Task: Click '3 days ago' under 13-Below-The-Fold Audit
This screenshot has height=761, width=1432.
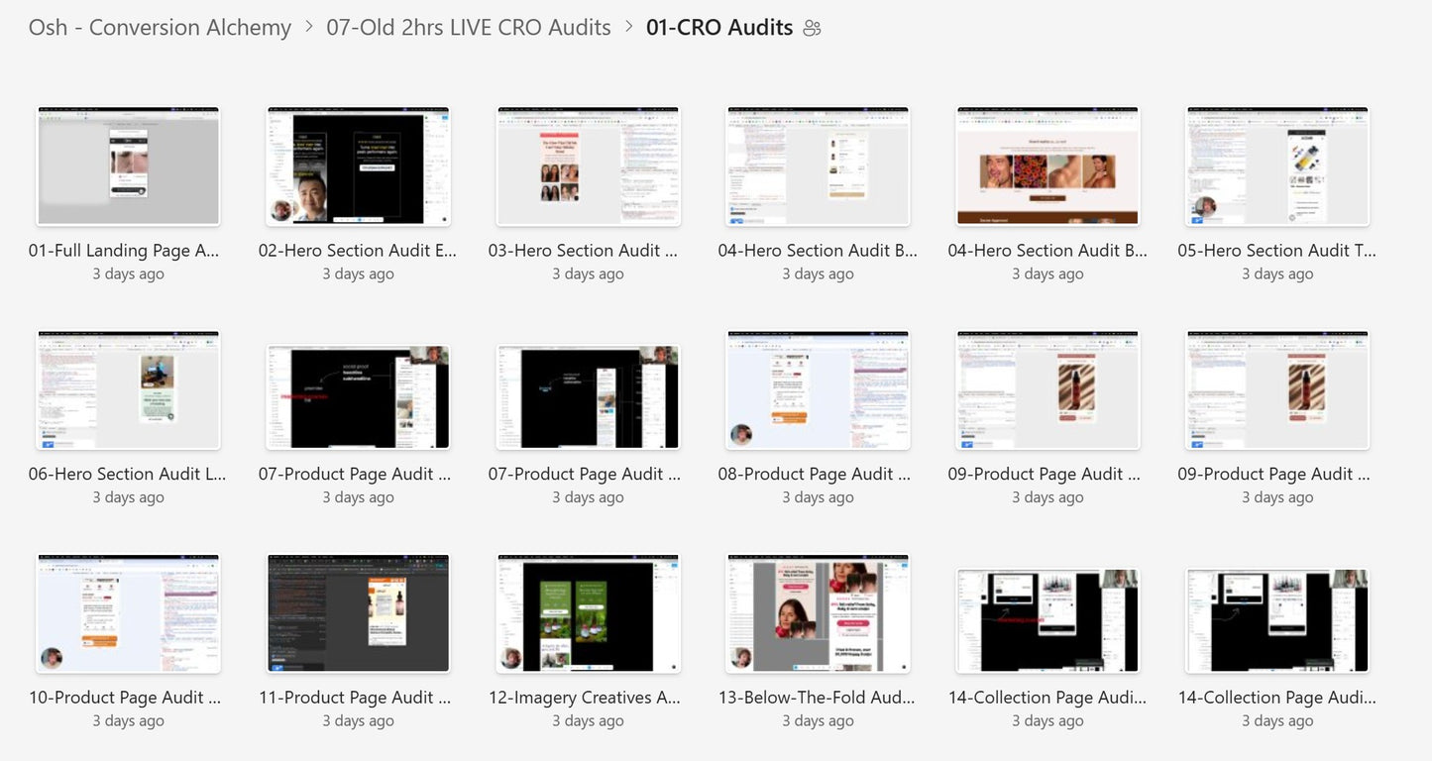Action: 818,722
